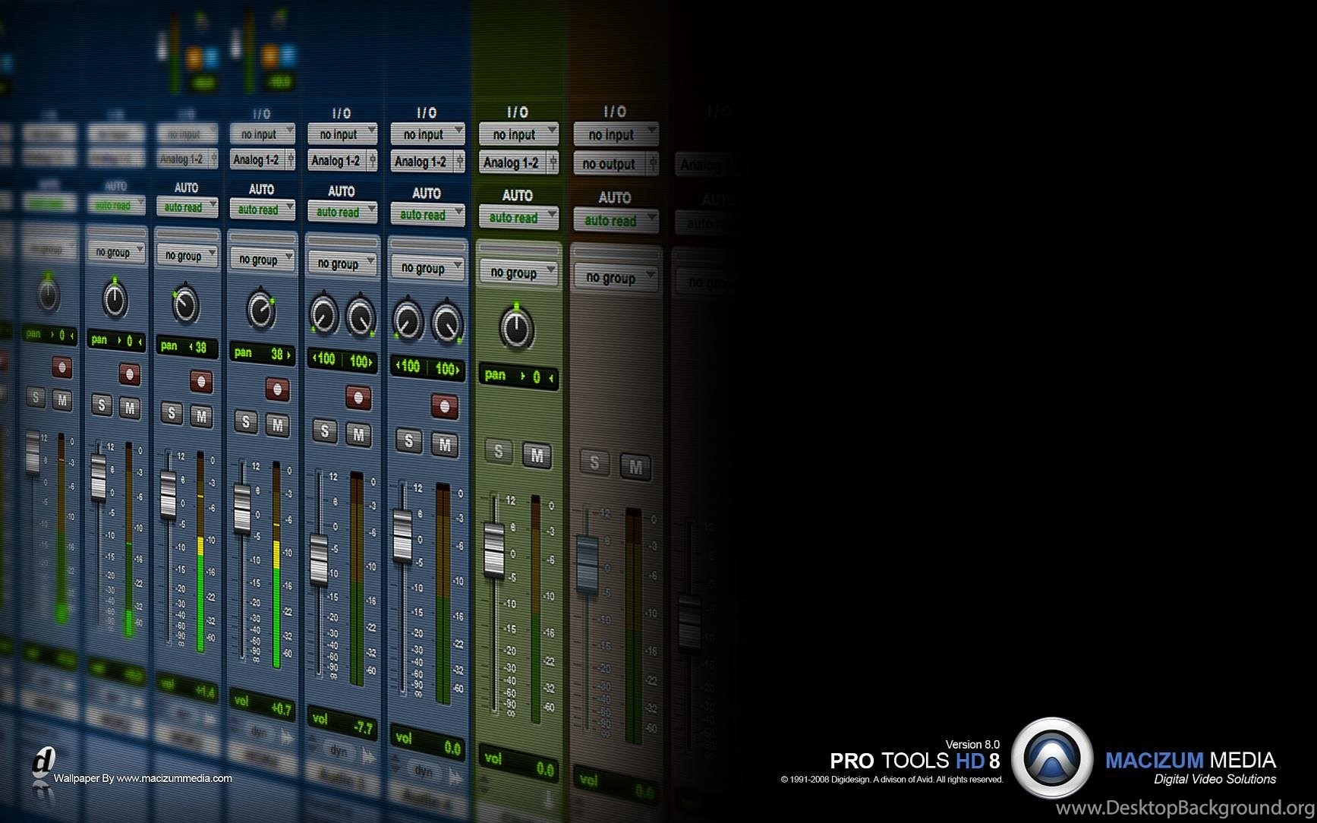Click left pan knob on blue vol 0.0 track
1317x823 pixels.
(408, 321)
